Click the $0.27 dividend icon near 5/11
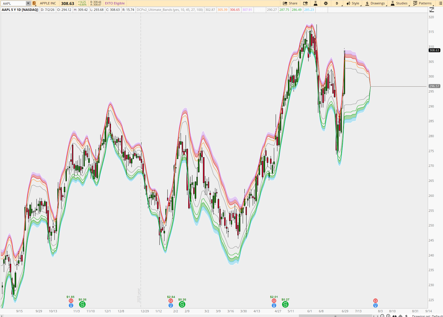The height and width of the screenshot is (317, 443). coord(285,304)
